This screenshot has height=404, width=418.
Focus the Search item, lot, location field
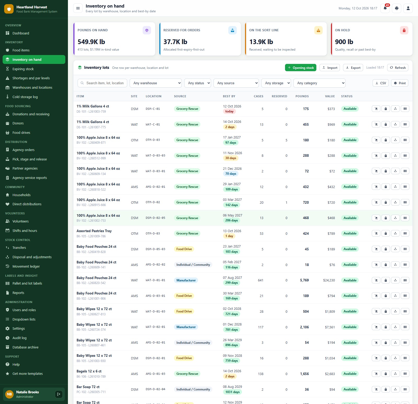(102, 83)
